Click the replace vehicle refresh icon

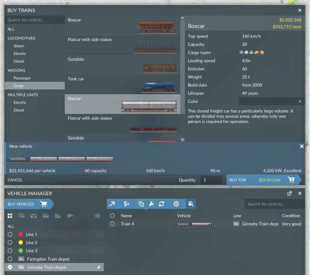(x=162, y=204)
